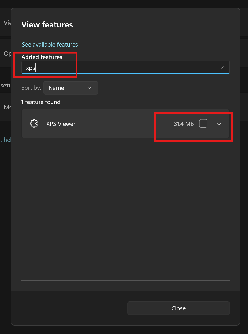Click the background row starting with Vie
The image size is (248, 334).
(7, 23)
